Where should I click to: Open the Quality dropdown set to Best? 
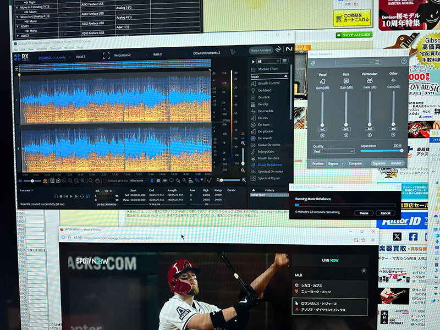(333, 152)
